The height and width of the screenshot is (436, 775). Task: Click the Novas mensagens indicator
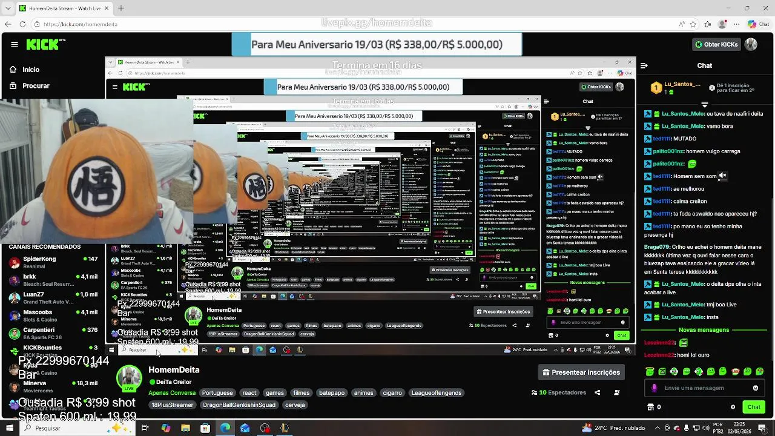point(704,330)
